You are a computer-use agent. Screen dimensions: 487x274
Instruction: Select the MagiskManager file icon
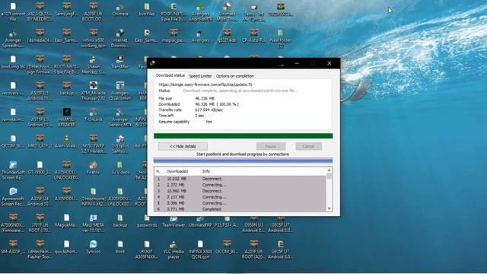point(66,221)
